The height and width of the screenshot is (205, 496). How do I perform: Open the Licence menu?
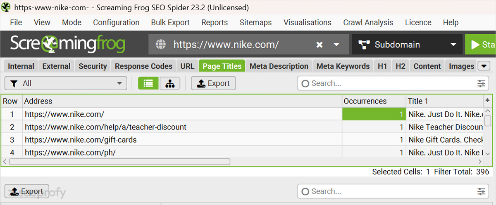[x=418, y=23]
